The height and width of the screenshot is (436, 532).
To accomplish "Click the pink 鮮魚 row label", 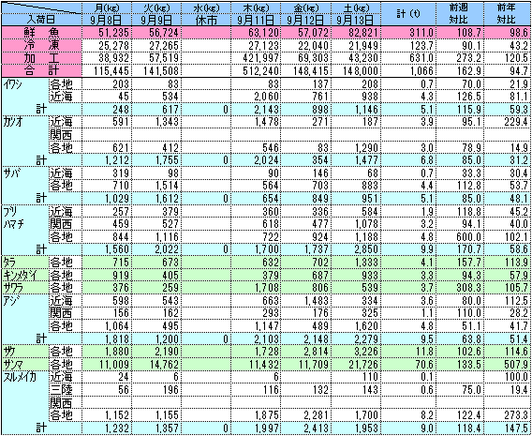I will (41, 33).
